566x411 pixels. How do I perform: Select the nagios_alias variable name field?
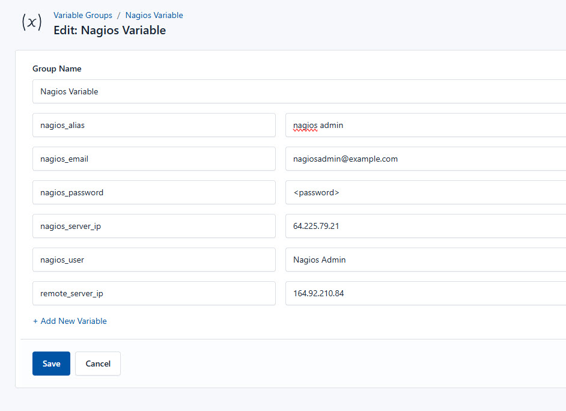154,125
